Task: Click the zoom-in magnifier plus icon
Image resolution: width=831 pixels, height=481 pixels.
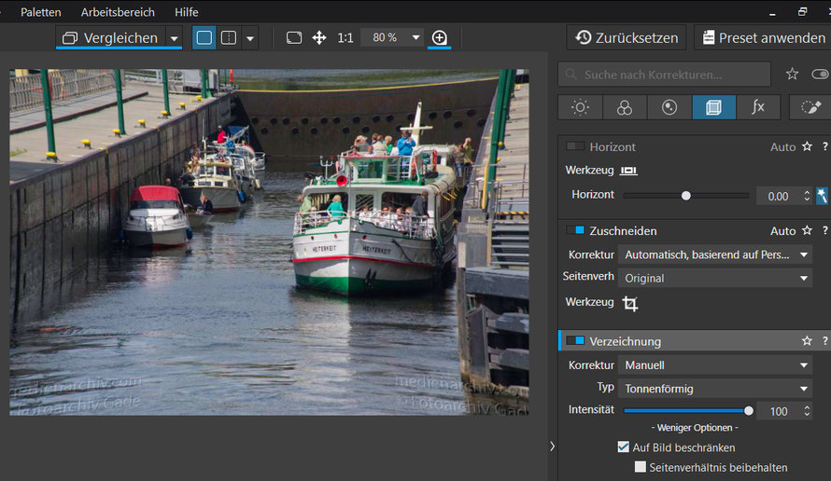Action: (x=440, y=37)
